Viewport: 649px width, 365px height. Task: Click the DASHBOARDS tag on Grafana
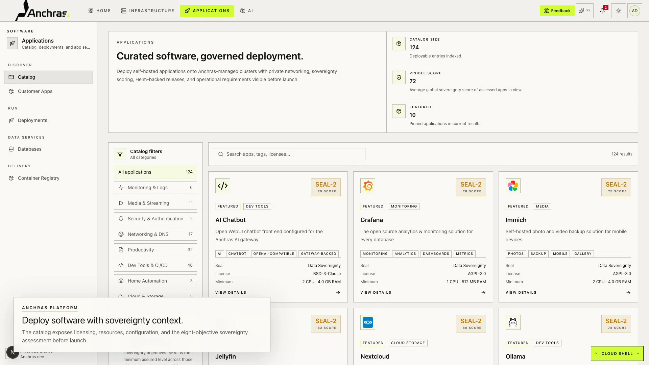[x=436, y=254]
